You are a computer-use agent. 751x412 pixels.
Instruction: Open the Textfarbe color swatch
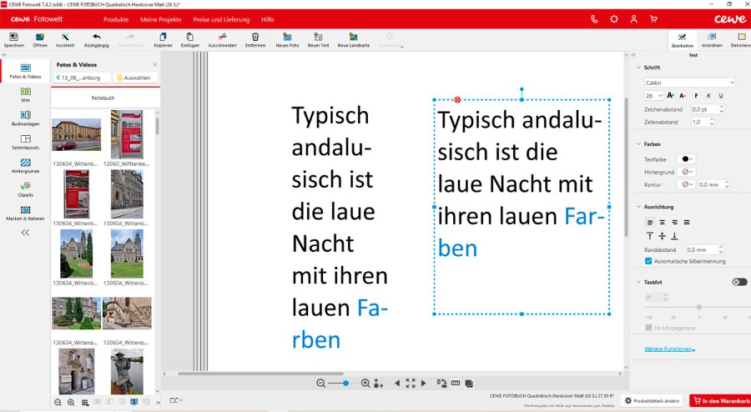[688, 158]
